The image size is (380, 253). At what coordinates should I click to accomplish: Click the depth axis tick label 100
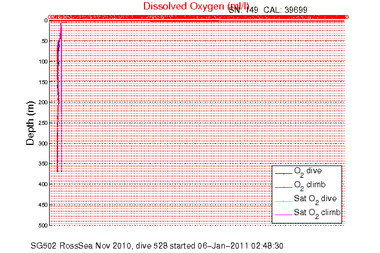[x=44, y=61]
